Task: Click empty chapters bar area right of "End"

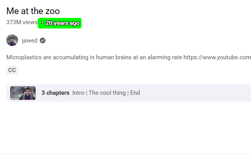Action: (x=196, y=93)
